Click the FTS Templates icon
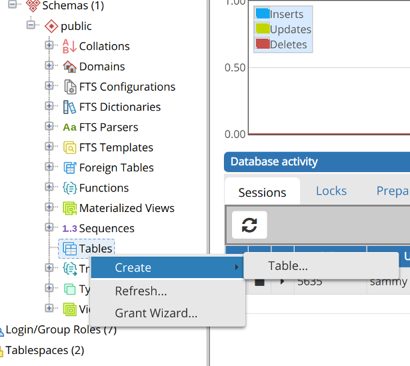This screenshot has width=410, height=366. coord(69,147)
